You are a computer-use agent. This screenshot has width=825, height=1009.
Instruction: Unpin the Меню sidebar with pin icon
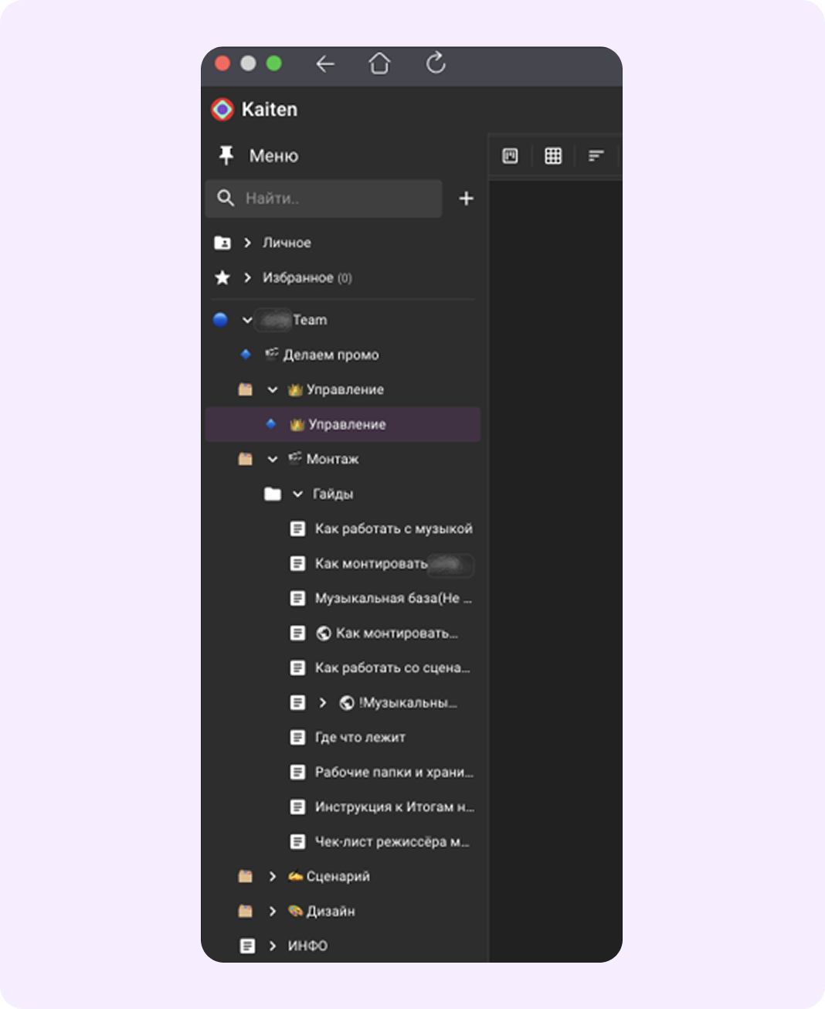tap(226, 155)
